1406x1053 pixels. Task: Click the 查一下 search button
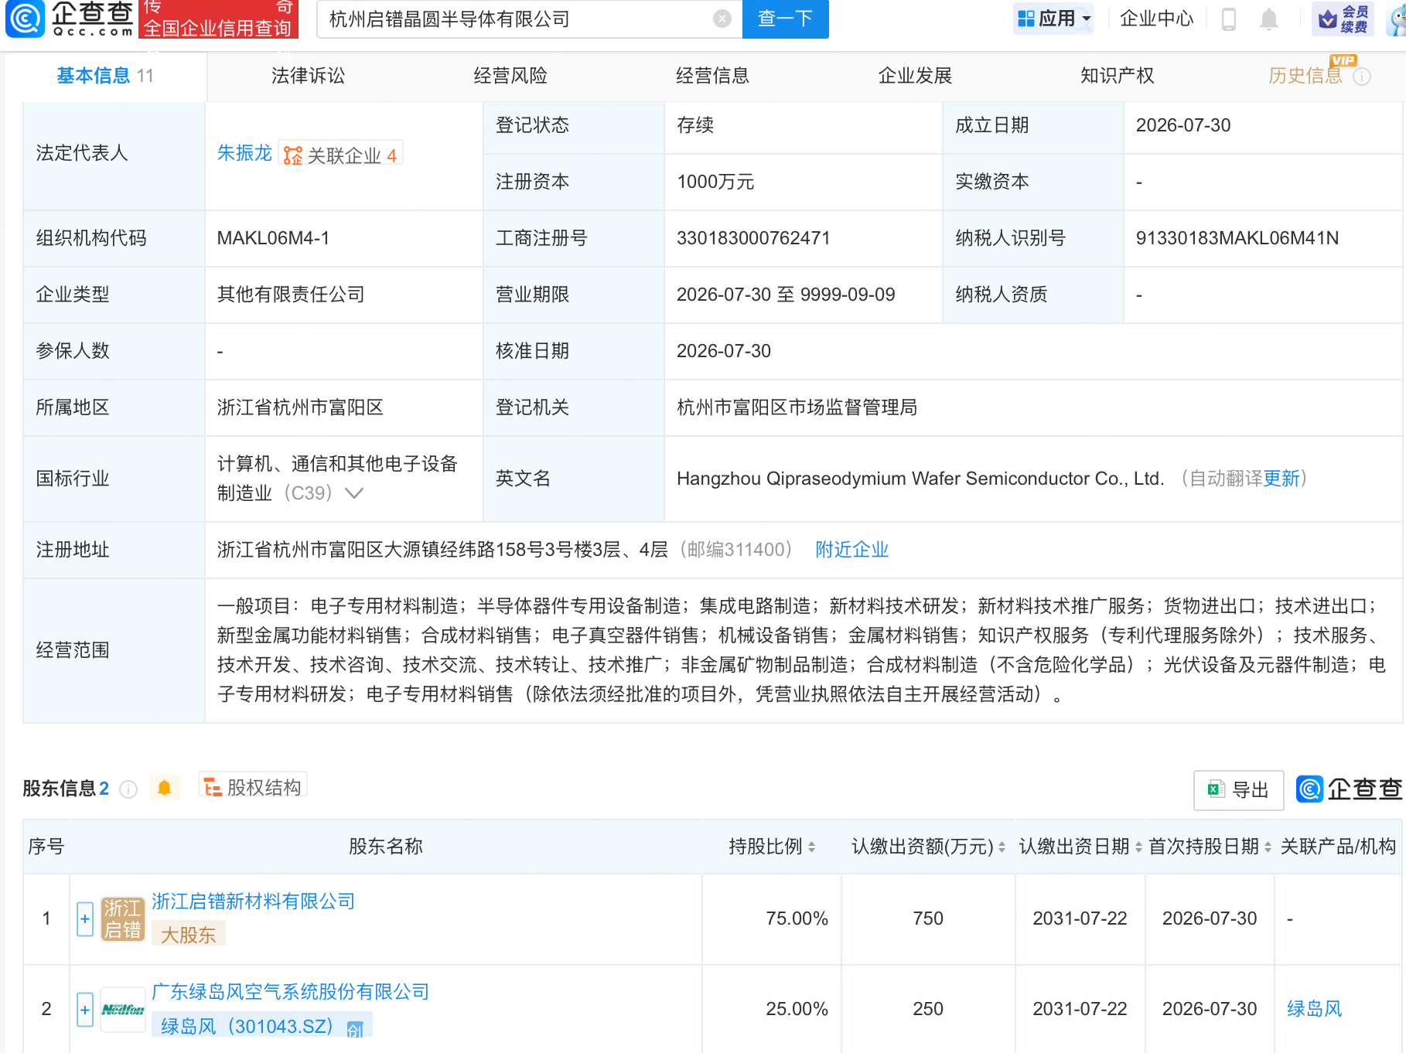785,19
